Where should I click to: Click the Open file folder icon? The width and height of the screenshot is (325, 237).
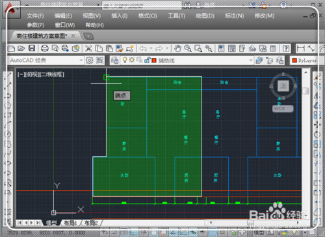pyautogui.click(x=21, y=48)
